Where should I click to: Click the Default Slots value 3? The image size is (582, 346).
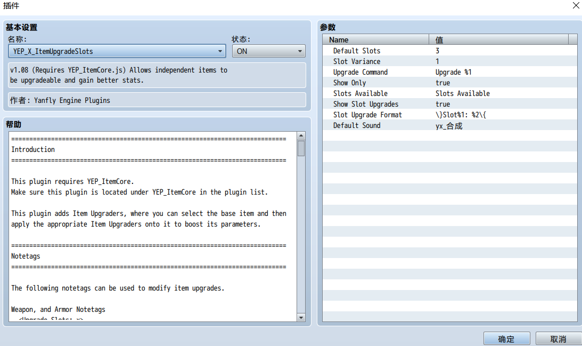pyautogui.click(x=437, y=51)
